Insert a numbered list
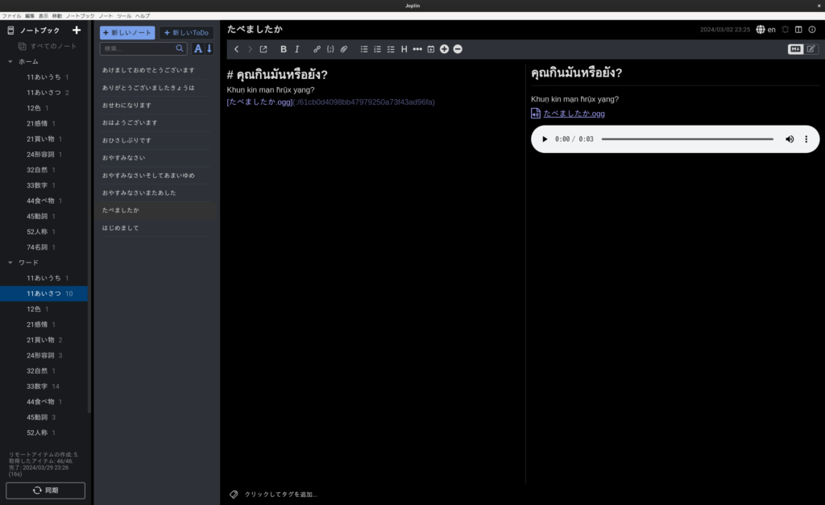This screenshot has width=825, height=505. pos(377,49)
